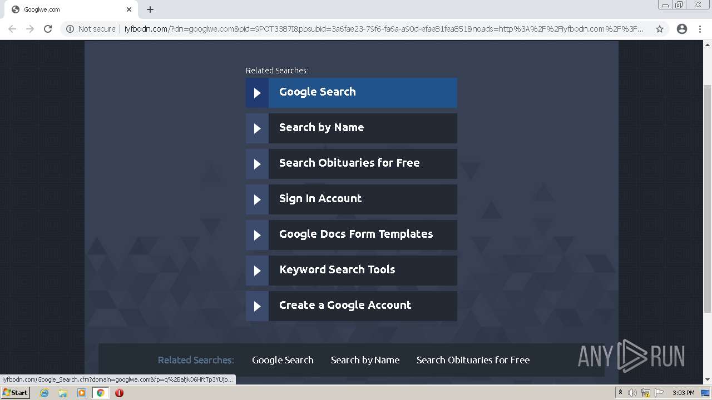The height and width of the screenshot is (400, 712).
Task: Click footer link Search by Name
Action: tap(365, 360)
